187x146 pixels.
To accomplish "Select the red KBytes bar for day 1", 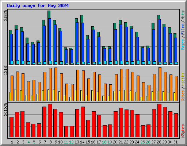I will click(11, 127).
